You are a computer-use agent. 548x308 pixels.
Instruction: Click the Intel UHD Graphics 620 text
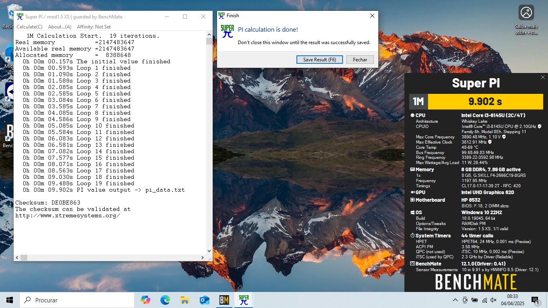pos(488,192)
